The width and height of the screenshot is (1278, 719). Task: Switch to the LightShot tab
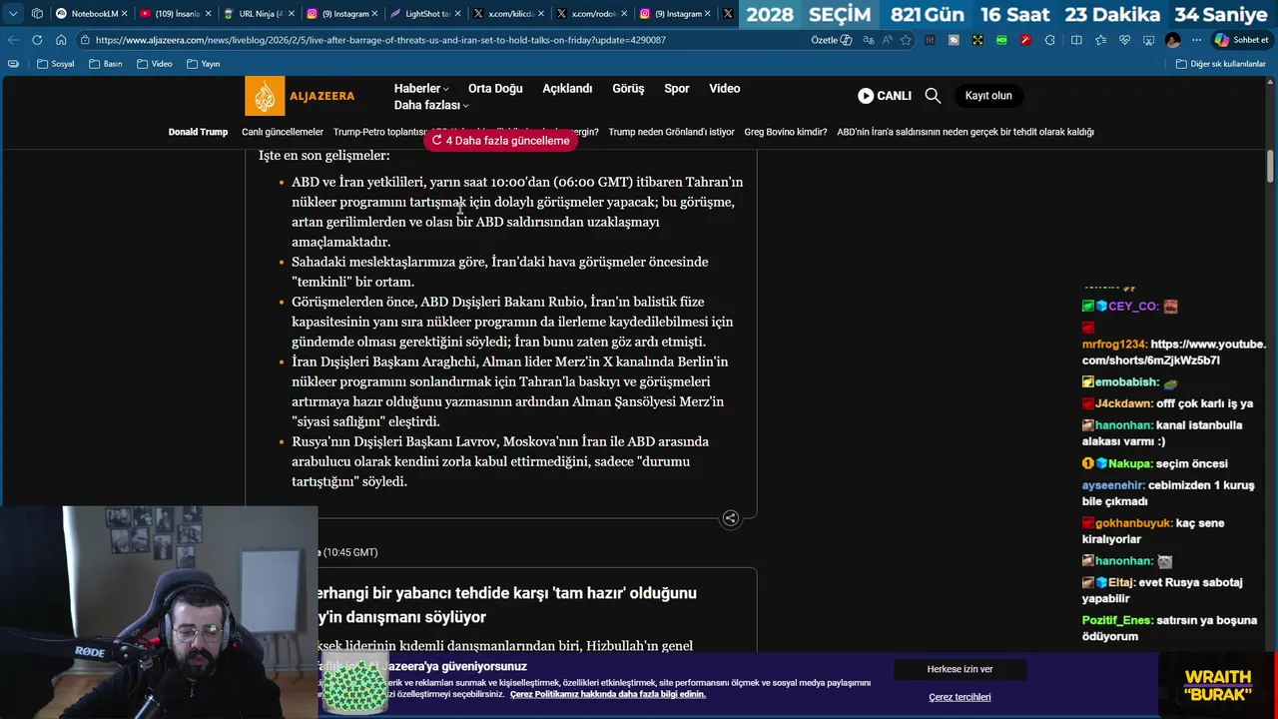(426, 14)
